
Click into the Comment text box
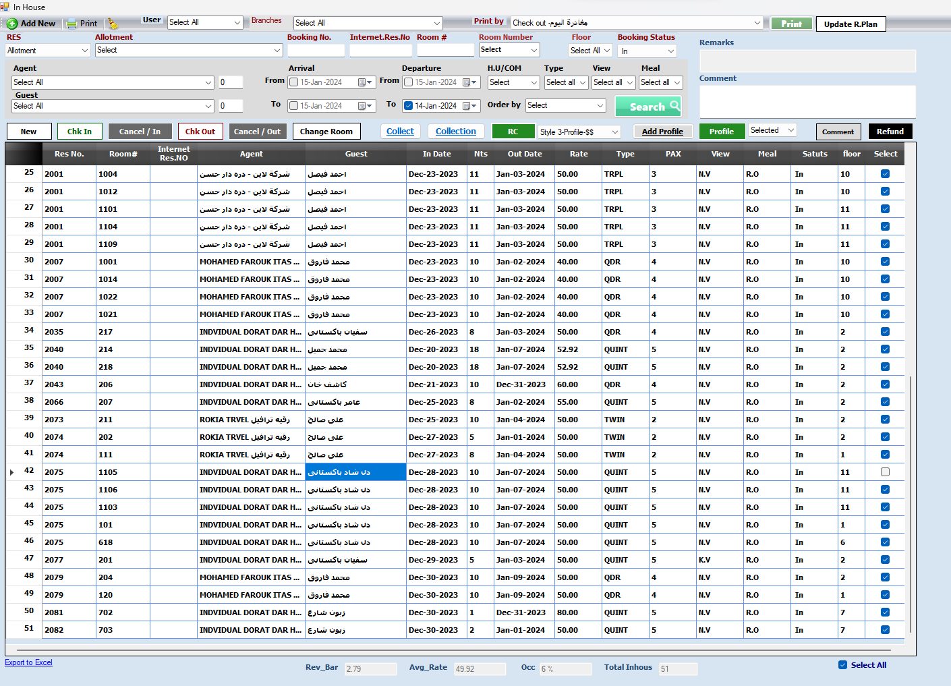tap(807, 102)
